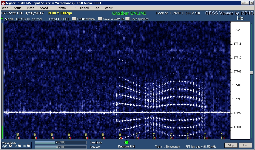Click the 07:08 time tick marker
255x150 pixels.
point(103,136)
